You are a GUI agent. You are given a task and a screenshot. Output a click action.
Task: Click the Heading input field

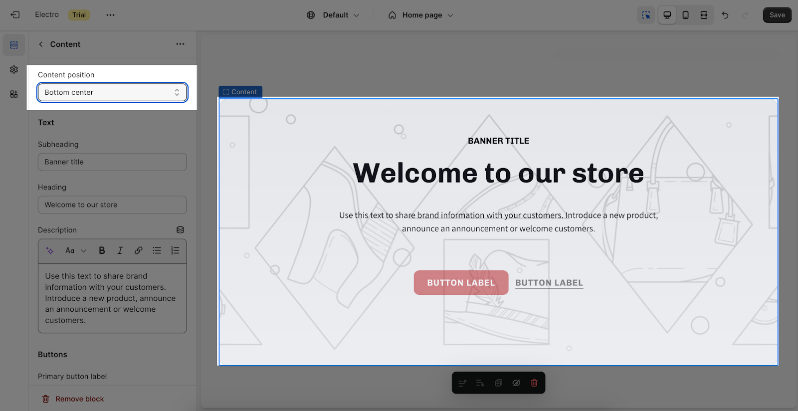point(112,205)
